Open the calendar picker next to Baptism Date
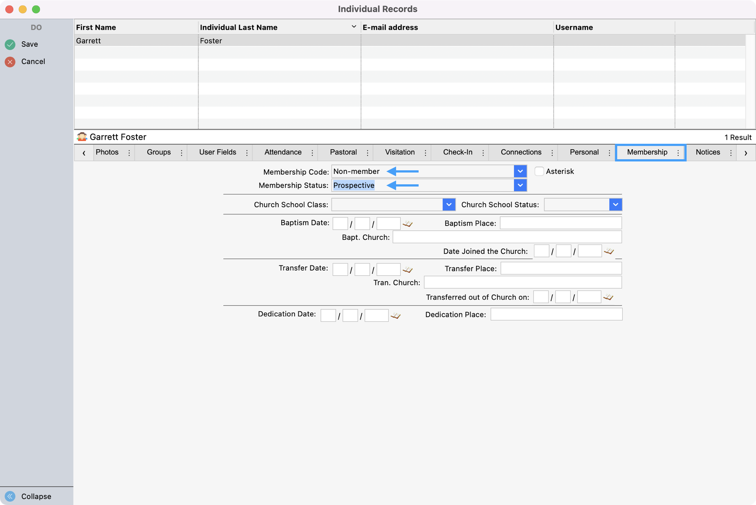The image size is (756, 505). coord(408,223)
